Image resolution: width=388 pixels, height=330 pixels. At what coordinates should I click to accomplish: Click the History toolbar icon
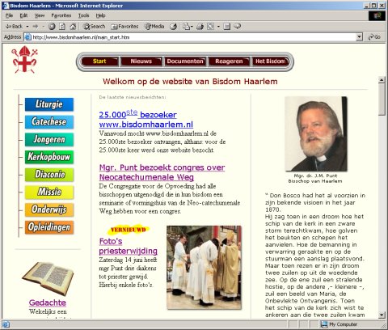[x=174, y=27]
